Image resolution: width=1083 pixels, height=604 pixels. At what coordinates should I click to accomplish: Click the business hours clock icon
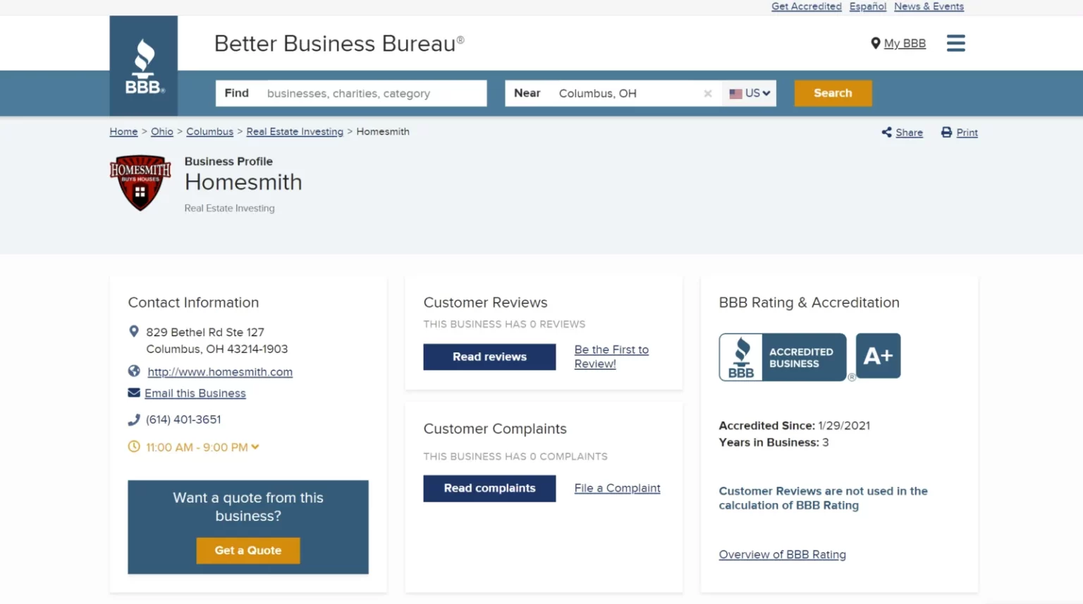pos(134,446)
